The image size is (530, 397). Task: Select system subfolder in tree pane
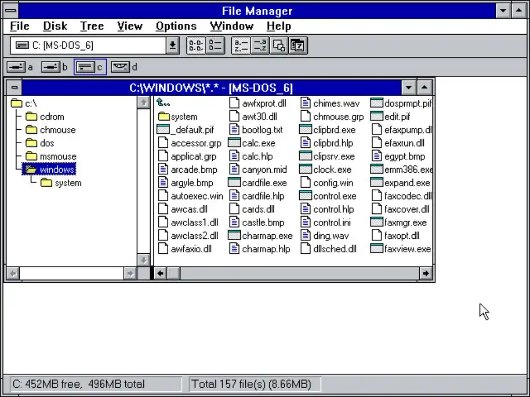(x=61, y=183)
